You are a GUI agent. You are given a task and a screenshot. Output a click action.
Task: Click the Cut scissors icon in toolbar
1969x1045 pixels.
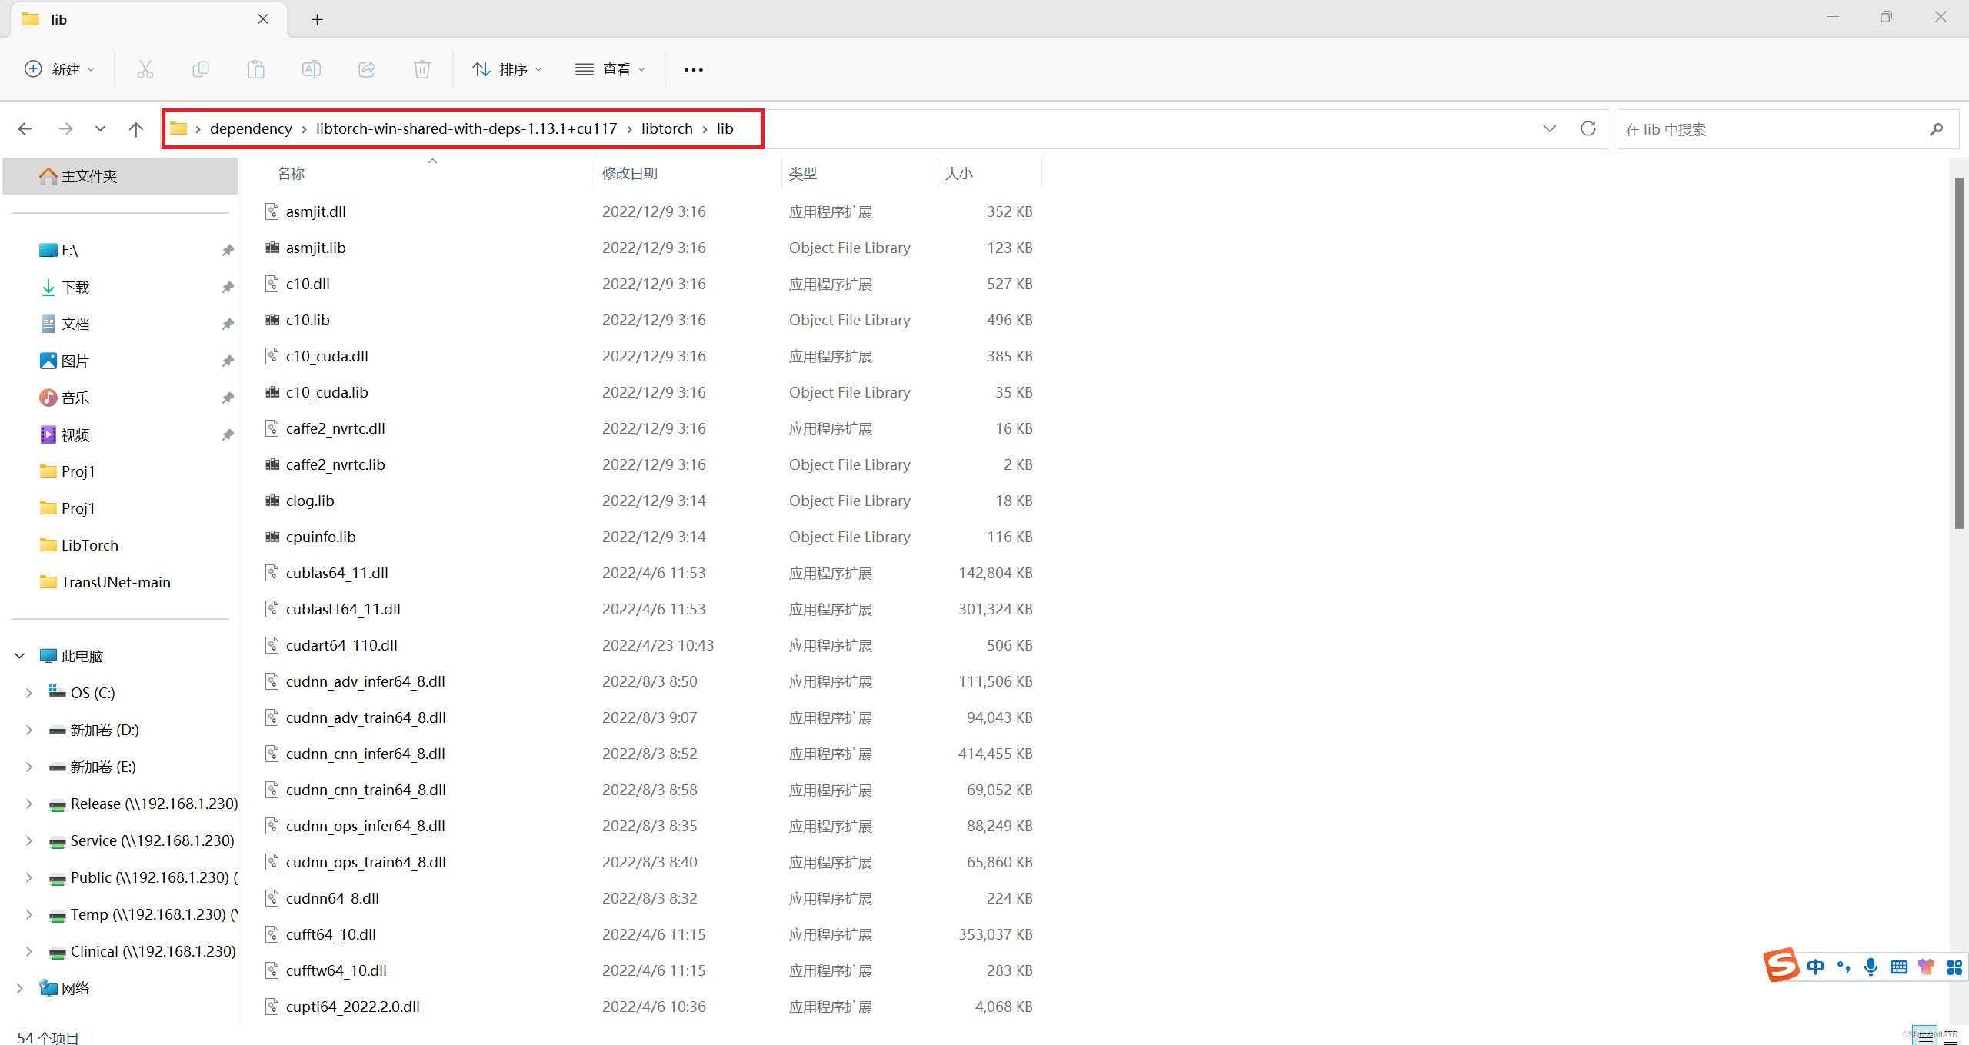[x=145, y=69]
